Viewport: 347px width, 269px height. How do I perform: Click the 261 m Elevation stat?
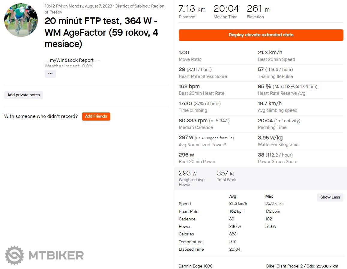[x=258, y=12]
